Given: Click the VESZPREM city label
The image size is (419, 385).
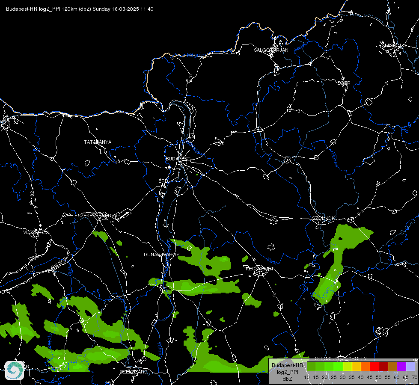Looking at the screenshot, I should [36, 232].
